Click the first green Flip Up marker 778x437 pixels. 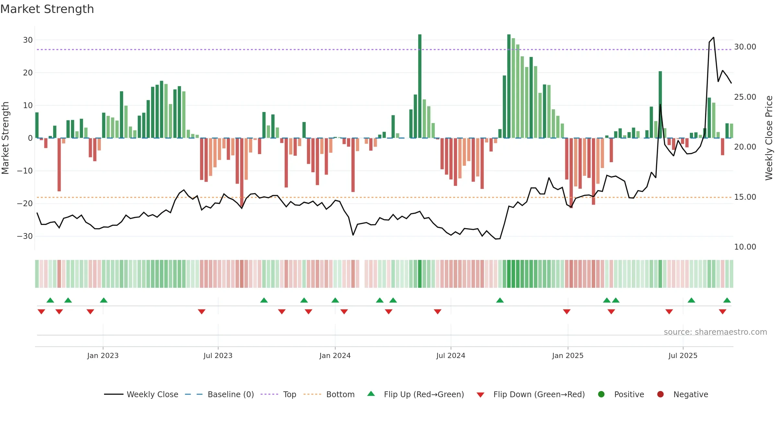point(50,300)
